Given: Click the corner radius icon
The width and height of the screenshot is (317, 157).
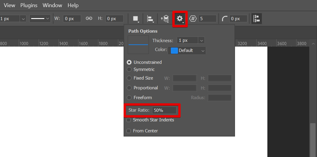Looking at the screenshot, I should [x=225, y=19].
